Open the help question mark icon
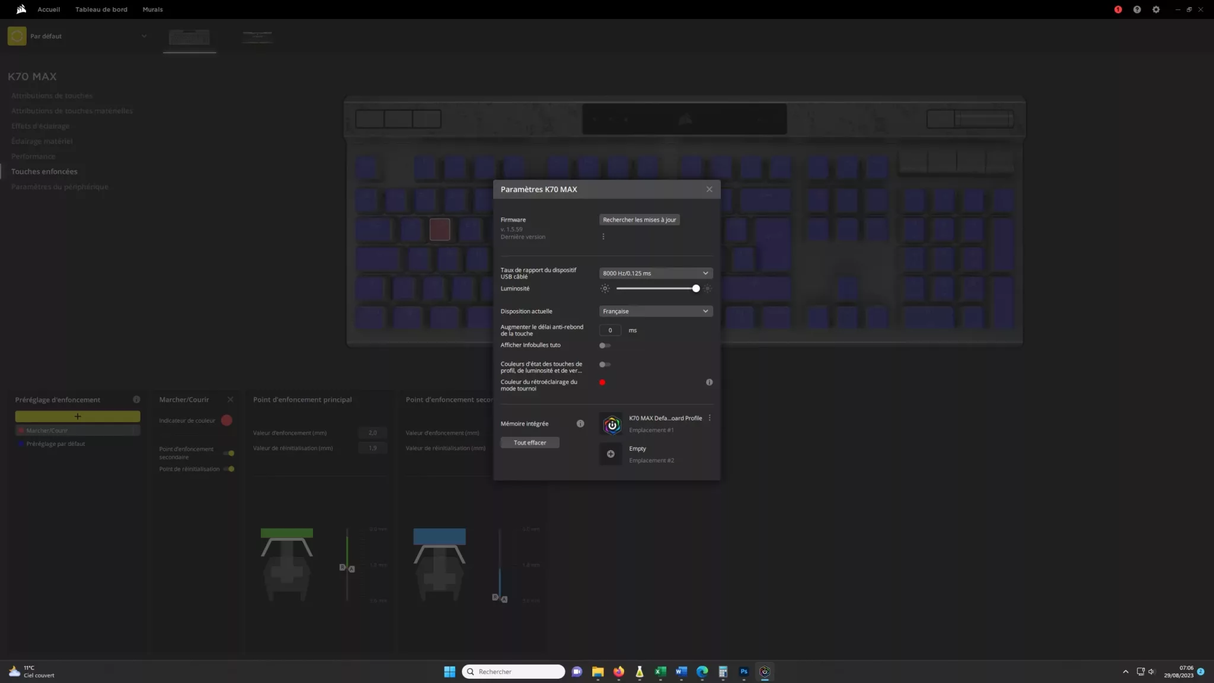Image resolution: width=1214 pixels, height=683 pixels. tap(1136, 9)
